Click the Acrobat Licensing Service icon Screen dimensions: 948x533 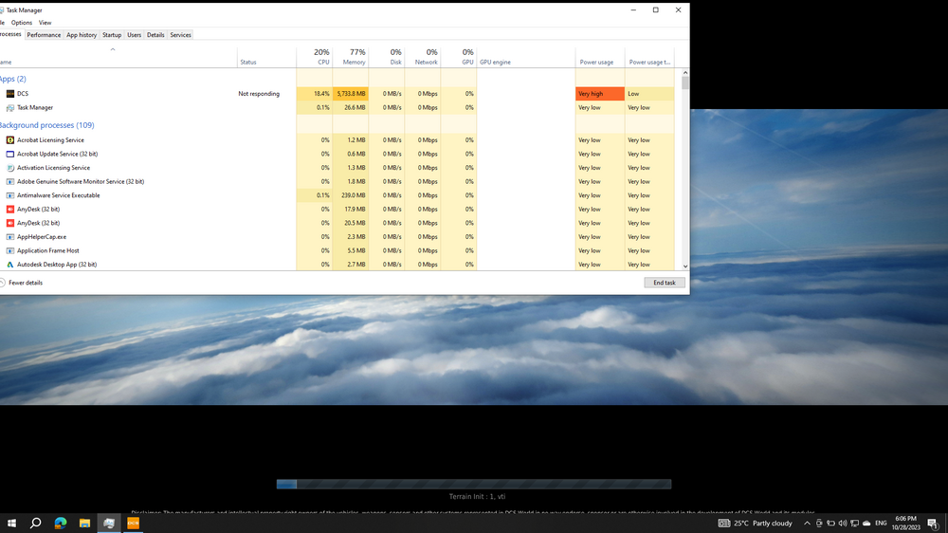pos(10,140)
